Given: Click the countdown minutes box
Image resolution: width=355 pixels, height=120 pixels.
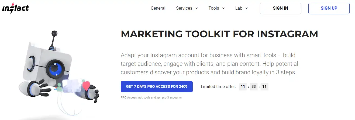Looking at the screenshot, I should (254, 87).
